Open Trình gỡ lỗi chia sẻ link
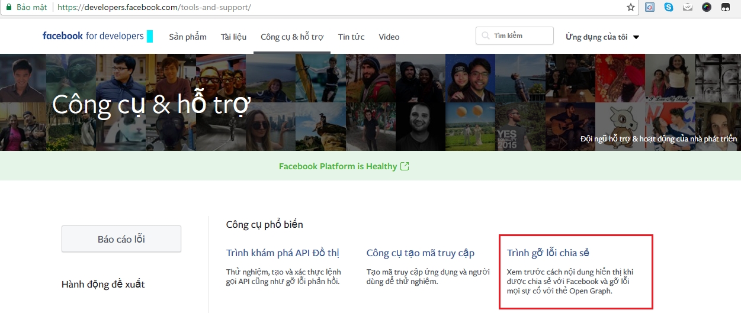The image size is (741, 313). click(548, 253)
